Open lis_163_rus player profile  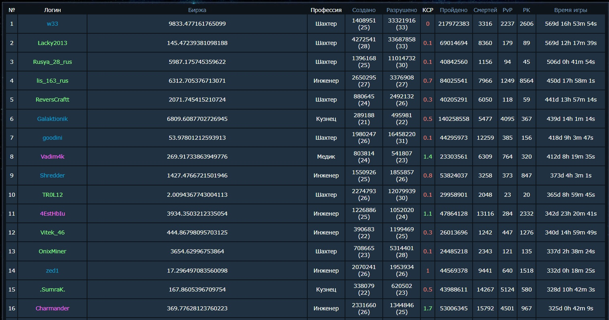53,81
